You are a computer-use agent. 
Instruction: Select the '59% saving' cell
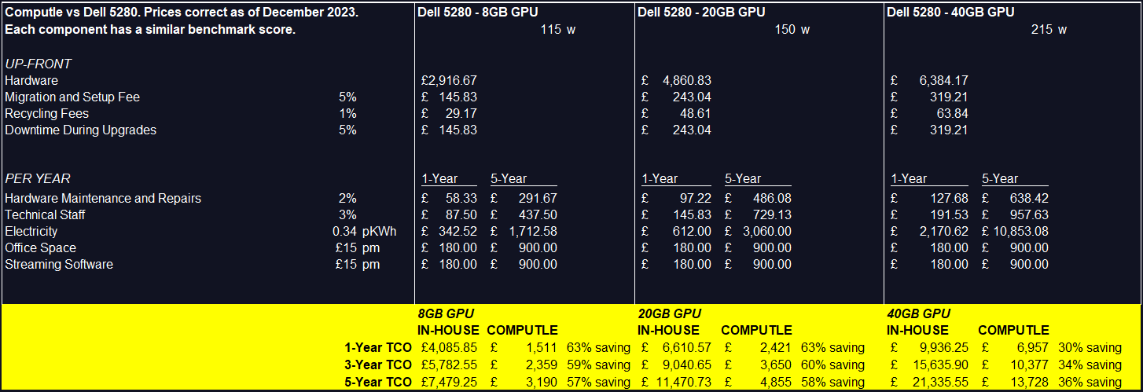(x=597, y=365)
